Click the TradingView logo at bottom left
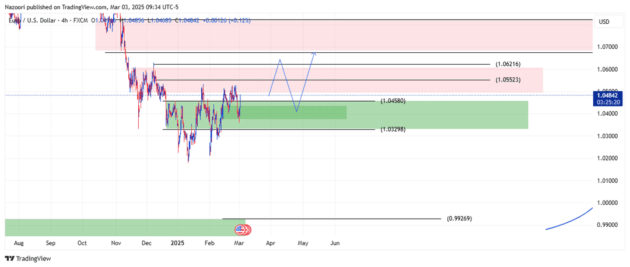 [x=28, y=259]
